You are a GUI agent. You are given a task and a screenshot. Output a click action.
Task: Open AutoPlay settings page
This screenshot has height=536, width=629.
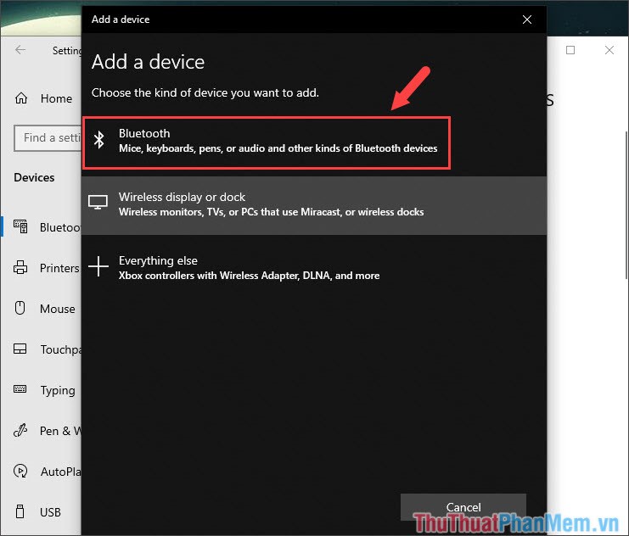(x=42, y=472)
